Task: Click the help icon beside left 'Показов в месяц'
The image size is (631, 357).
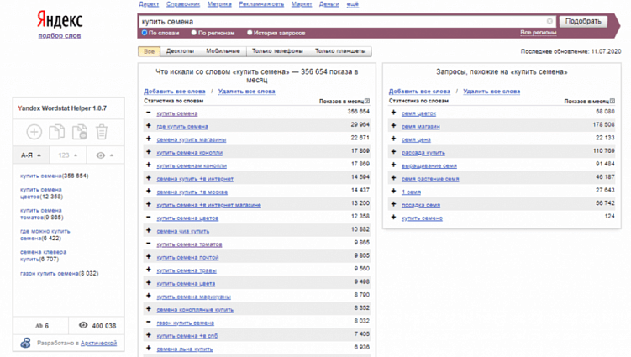Action: coord(367,101)
